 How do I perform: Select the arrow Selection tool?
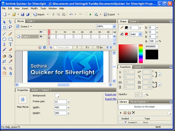[x=5, y=22]
